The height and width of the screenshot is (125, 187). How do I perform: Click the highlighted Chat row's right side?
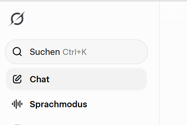(x=131, y=79)
